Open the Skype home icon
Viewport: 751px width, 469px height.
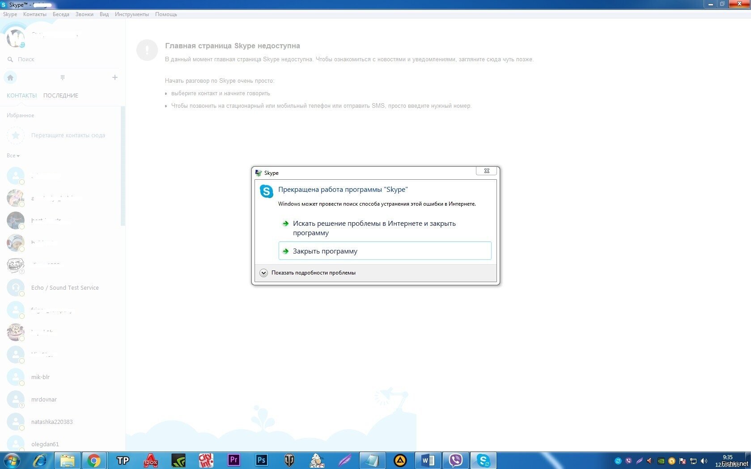[x=10, y=77]
